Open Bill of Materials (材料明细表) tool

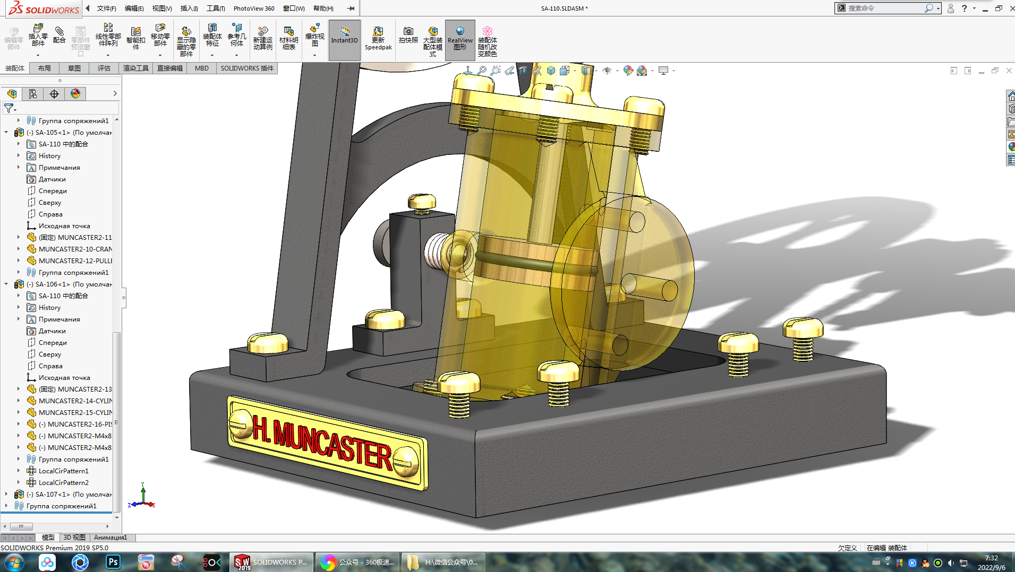[288, 38]
